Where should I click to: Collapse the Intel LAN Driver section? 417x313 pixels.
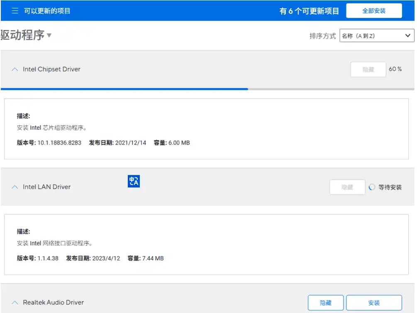pyautogui.click(x=15, y=187)
